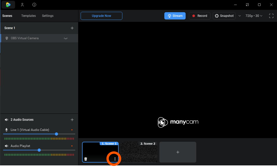Click the orange dot on Audio Playlist row
The image size is (277, 168).
pyautogui.click(x=72, y=146)
